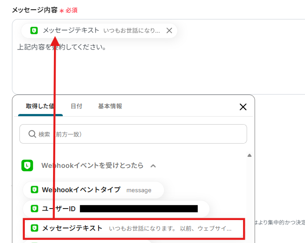Screen dimensions: 305x243
Task: Insert the Webhookイベントタイプ value
Action: pyautogui.click(x=93, y=190)
